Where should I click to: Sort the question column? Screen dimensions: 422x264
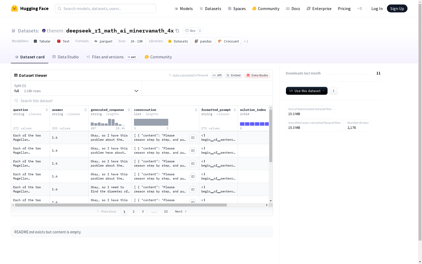click(x=47, y=110)
